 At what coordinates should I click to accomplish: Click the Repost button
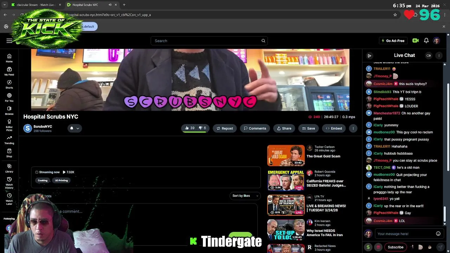tap(225, 128)
